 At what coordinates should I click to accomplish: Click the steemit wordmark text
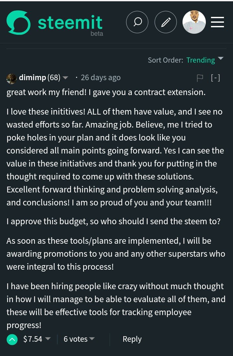coord(70,22)
